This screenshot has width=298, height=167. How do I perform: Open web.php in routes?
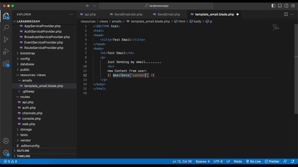pos(28,124)
